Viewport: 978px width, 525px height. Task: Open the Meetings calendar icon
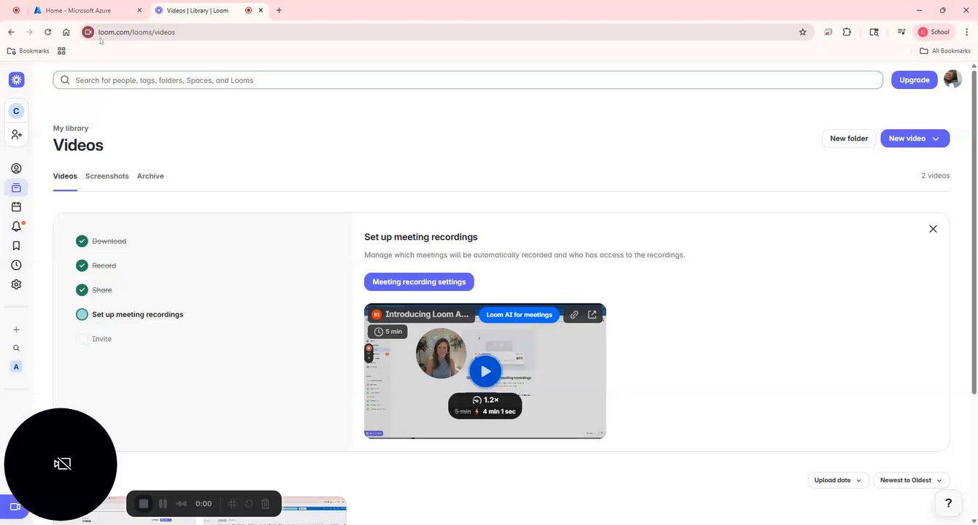[x=16, y=207]
